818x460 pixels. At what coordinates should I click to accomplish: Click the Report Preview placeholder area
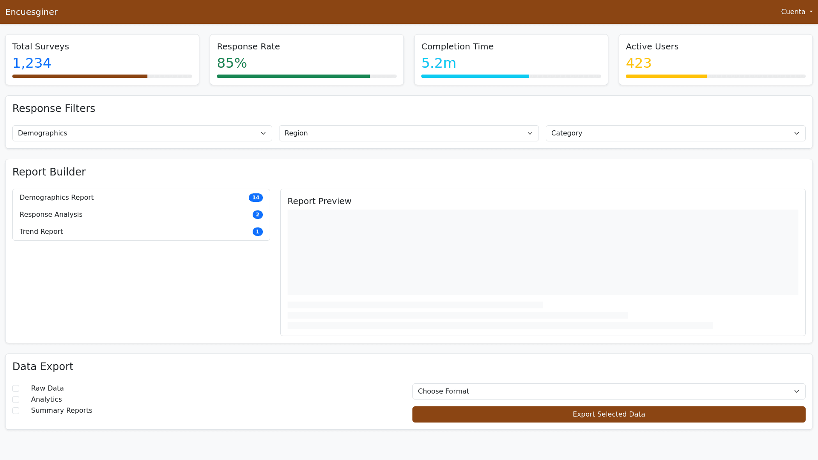(x=542, y=252)
